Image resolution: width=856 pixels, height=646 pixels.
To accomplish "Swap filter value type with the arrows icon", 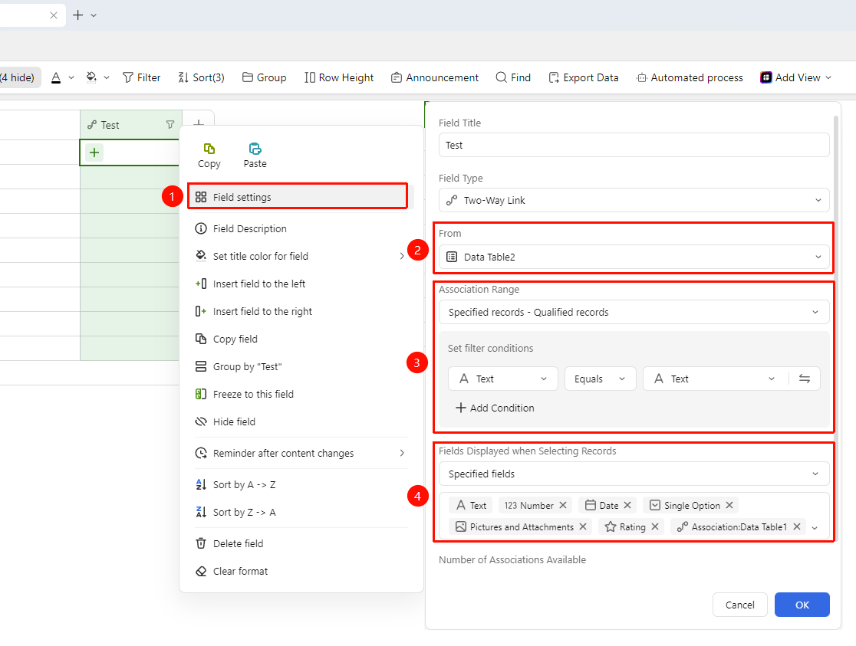I will (805, 379).
